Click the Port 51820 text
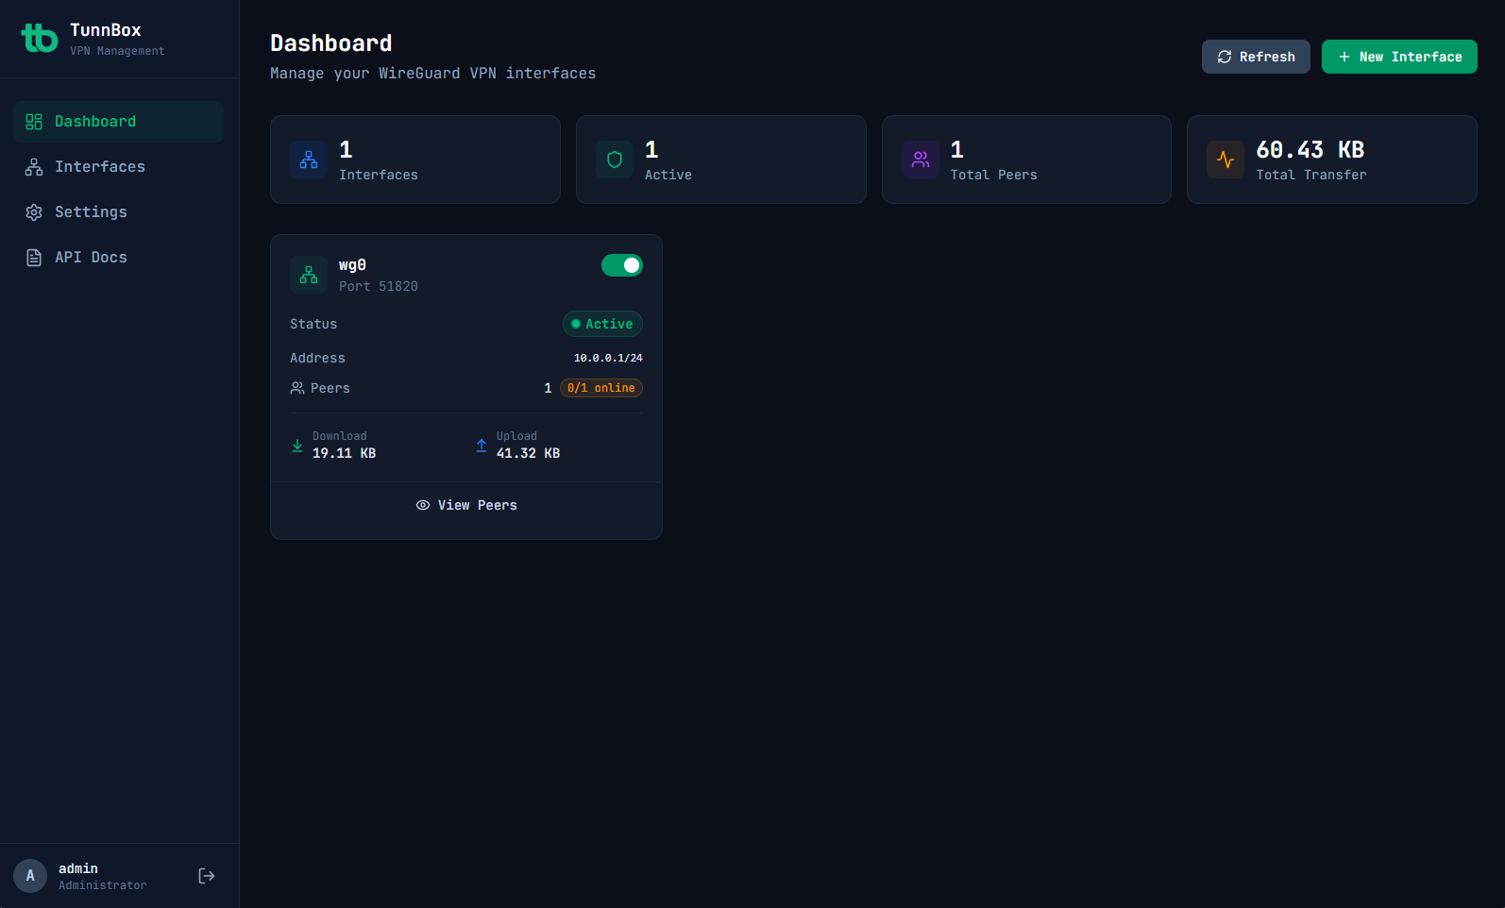Image resolution: width=1505 pixels, height=908 pixels. coord(379,286)
